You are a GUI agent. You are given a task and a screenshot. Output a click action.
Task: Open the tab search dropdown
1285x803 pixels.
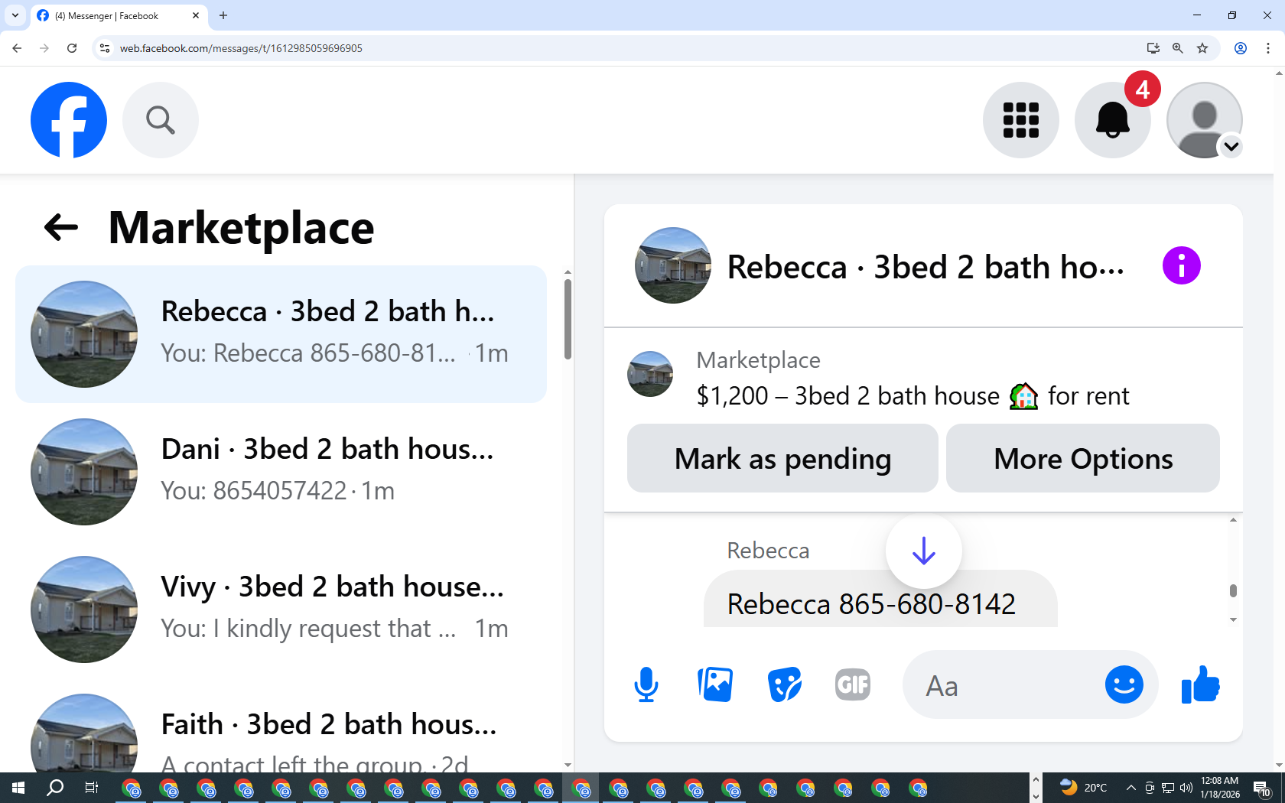click(x=15, y=15)
